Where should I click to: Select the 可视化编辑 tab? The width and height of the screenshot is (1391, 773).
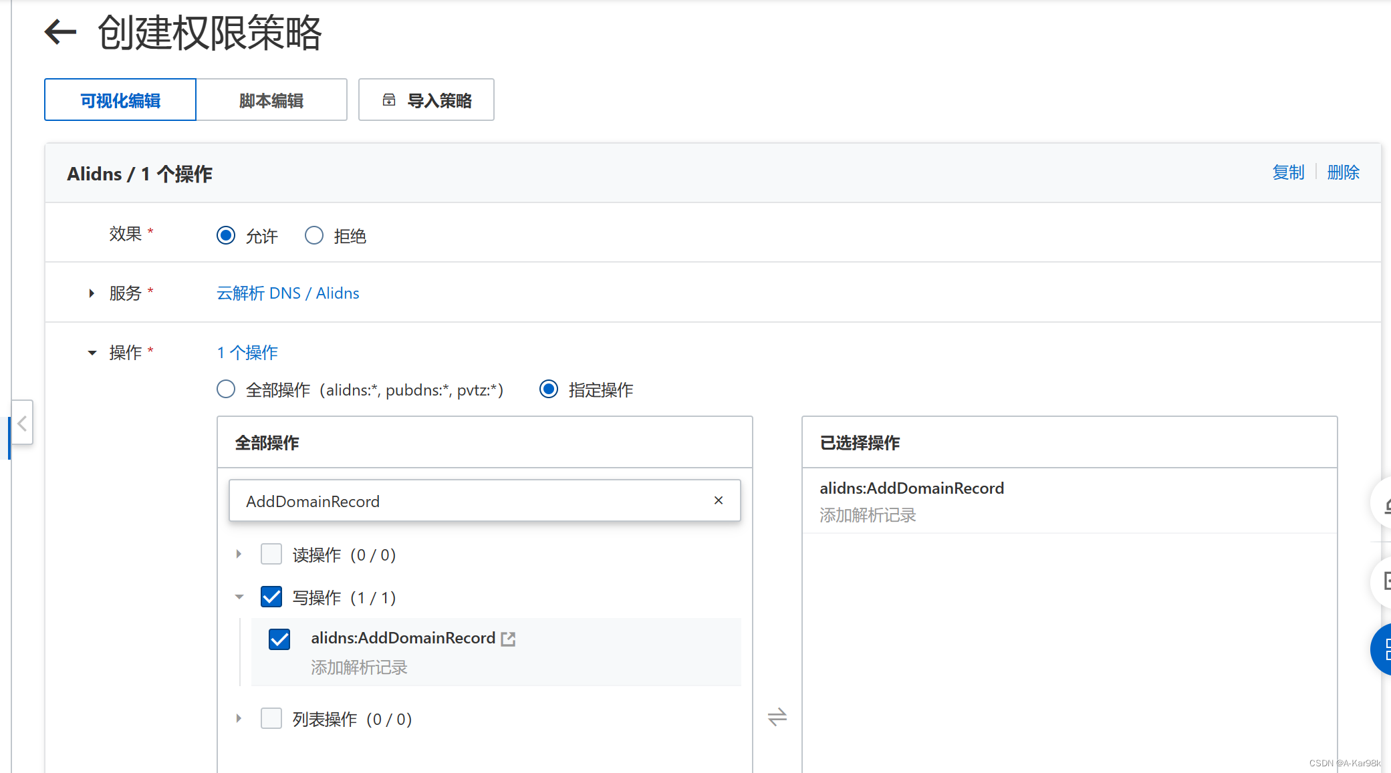point(120,100)
